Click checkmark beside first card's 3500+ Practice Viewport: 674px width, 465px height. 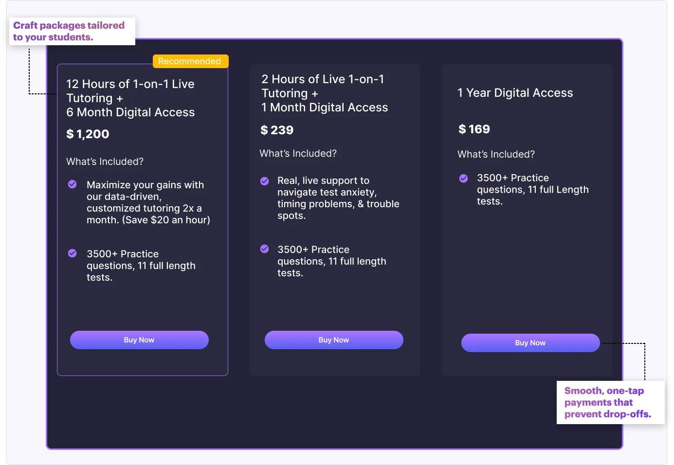click(x=73, y=253)
